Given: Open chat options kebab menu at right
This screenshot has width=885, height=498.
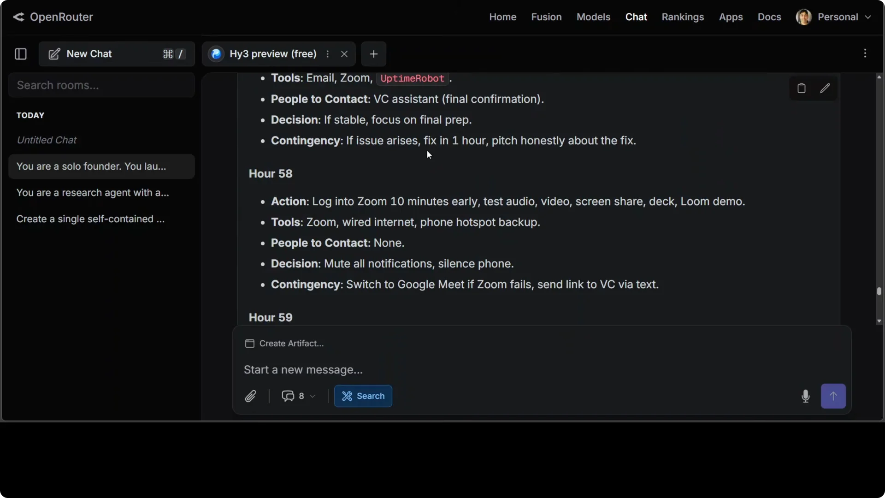Looking at the screenshot, I should click(x=865, y=53).
